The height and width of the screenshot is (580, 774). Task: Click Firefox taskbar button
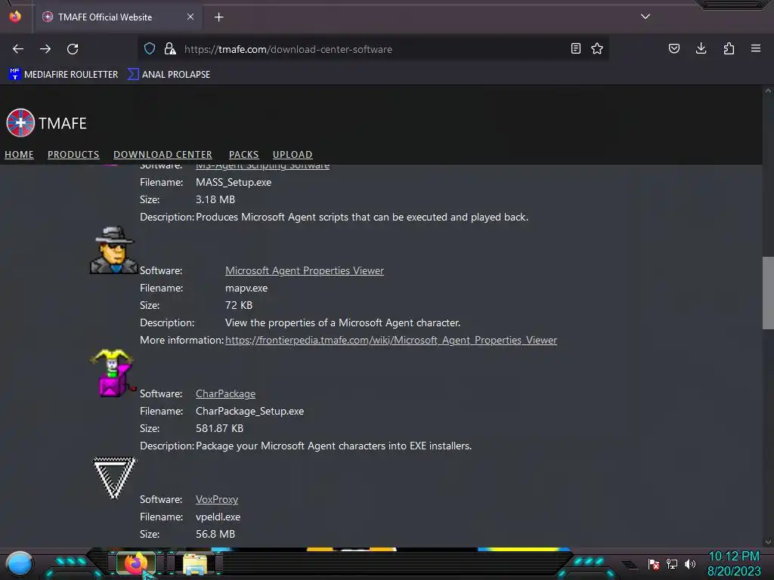(x=136, y=563)
